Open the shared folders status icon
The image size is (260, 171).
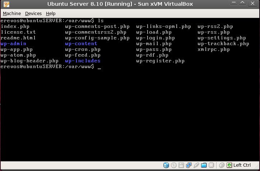tap(204, 165)
